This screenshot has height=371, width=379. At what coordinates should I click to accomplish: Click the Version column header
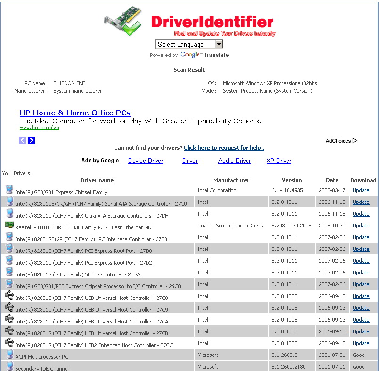(x=292, y=180)
